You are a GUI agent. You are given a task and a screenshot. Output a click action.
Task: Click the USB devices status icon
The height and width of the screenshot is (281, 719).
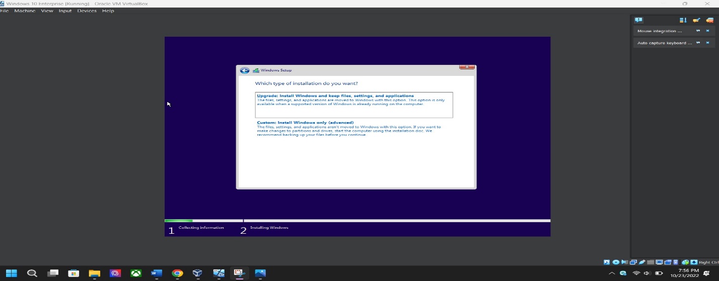pos(642,262)
